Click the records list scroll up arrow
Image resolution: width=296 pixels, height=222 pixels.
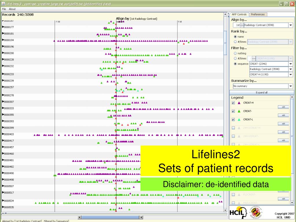(225, 14)
